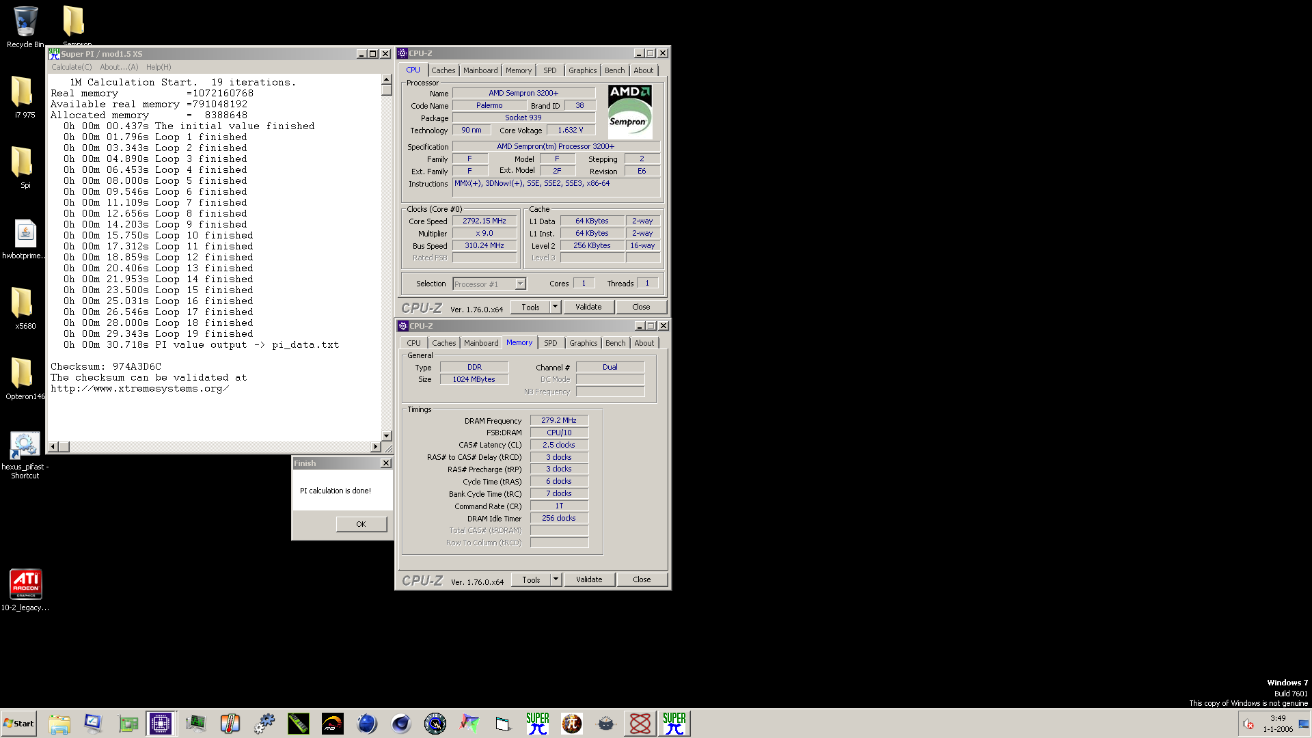Select the active Super PI taskbar button

click(674, 724)
